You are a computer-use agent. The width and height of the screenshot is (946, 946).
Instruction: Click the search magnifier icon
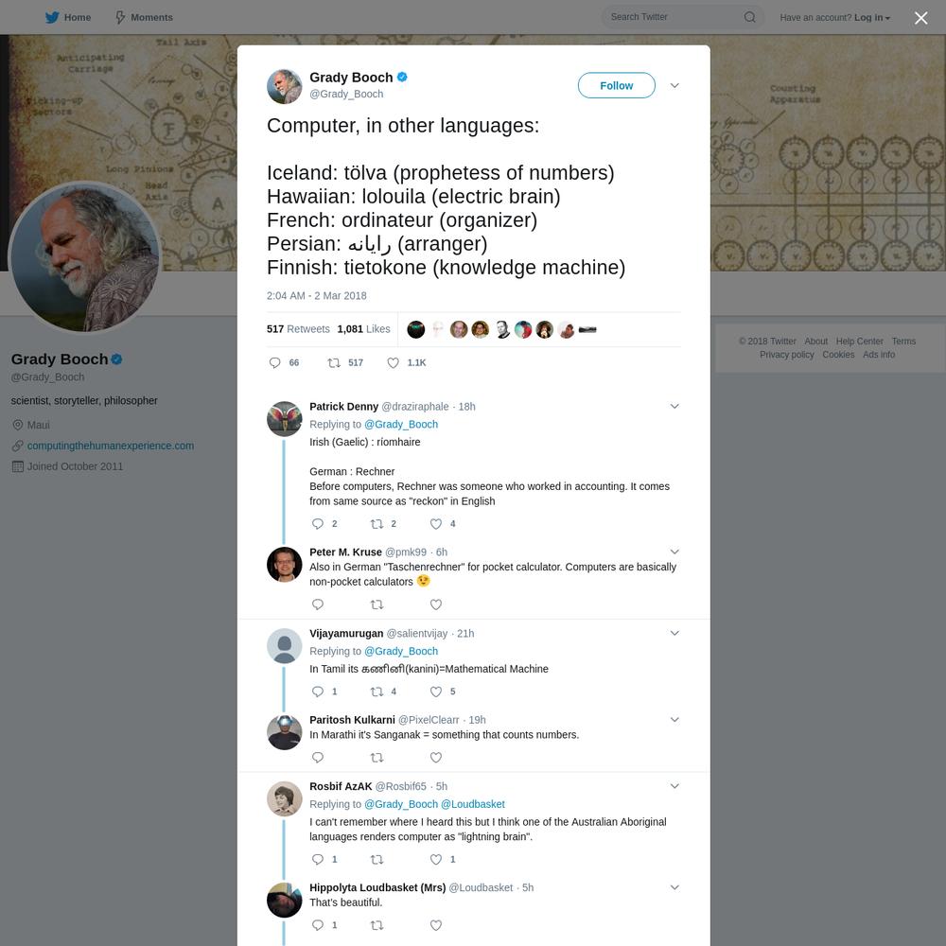pyautogui.click(x=749, y=17)
